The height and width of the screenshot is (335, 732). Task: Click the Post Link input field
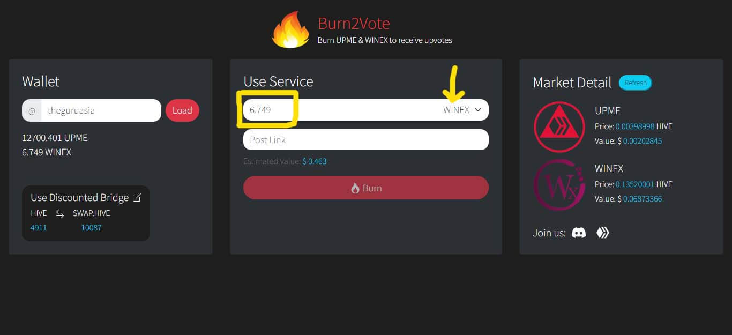pos(366,139)
